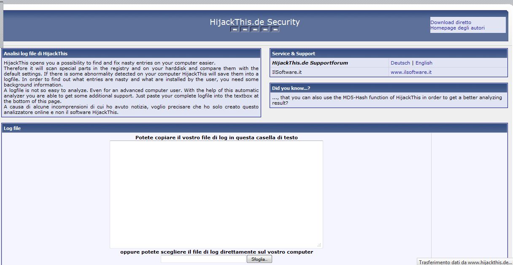Visit the www.ilsoftware.it link

[x=411, y=72]
